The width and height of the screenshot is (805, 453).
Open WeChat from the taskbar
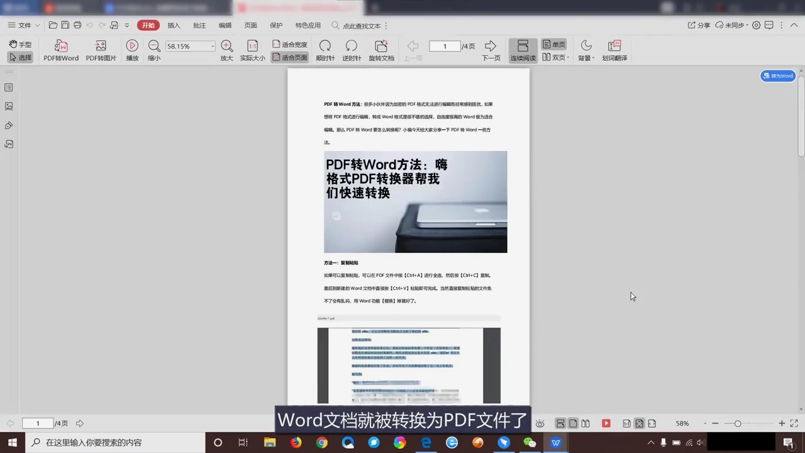(x=530, y=442)
